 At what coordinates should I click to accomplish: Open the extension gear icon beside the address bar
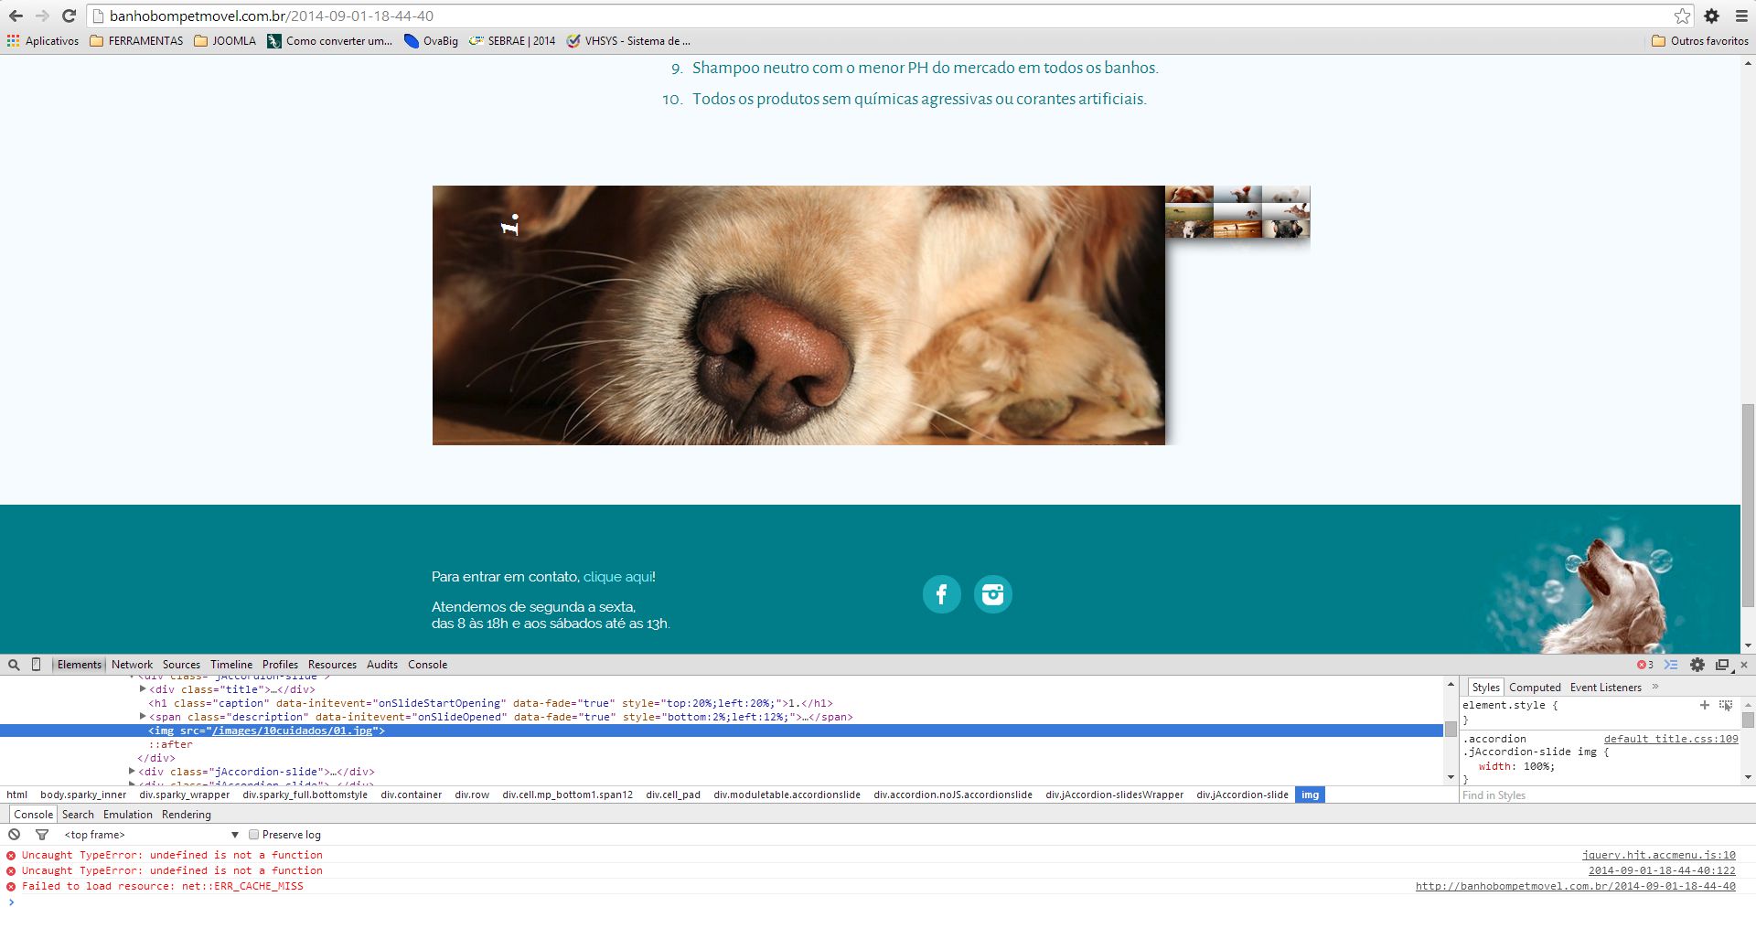(1711, 16)
